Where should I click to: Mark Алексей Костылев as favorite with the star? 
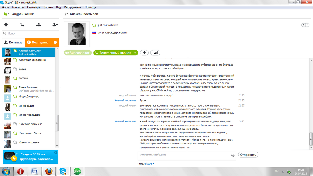pos(66,14)
